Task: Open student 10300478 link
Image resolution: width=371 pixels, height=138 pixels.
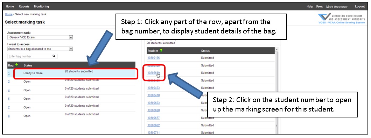Action: [154, 95]
